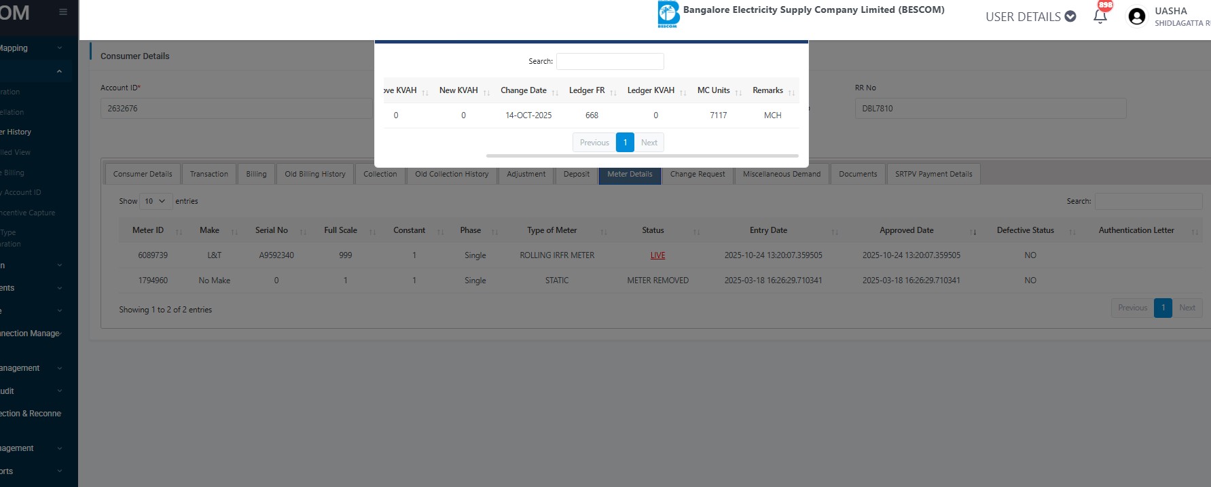
Task: Sort by Serial No column arrows
Action: 303,232
